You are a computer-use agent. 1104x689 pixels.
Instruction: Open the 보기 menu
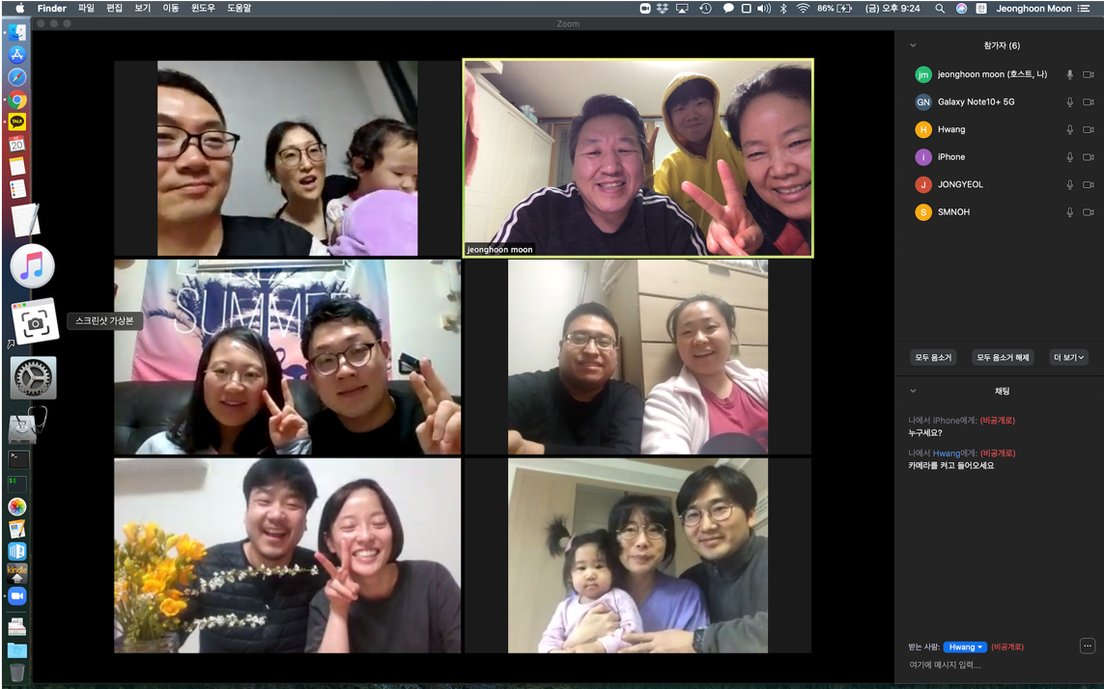(143, 9)
